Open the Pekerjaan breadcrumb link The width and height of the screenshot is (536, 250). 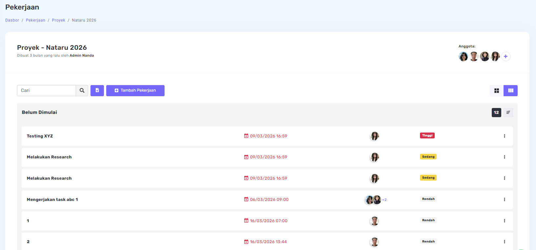coord(35,20)
